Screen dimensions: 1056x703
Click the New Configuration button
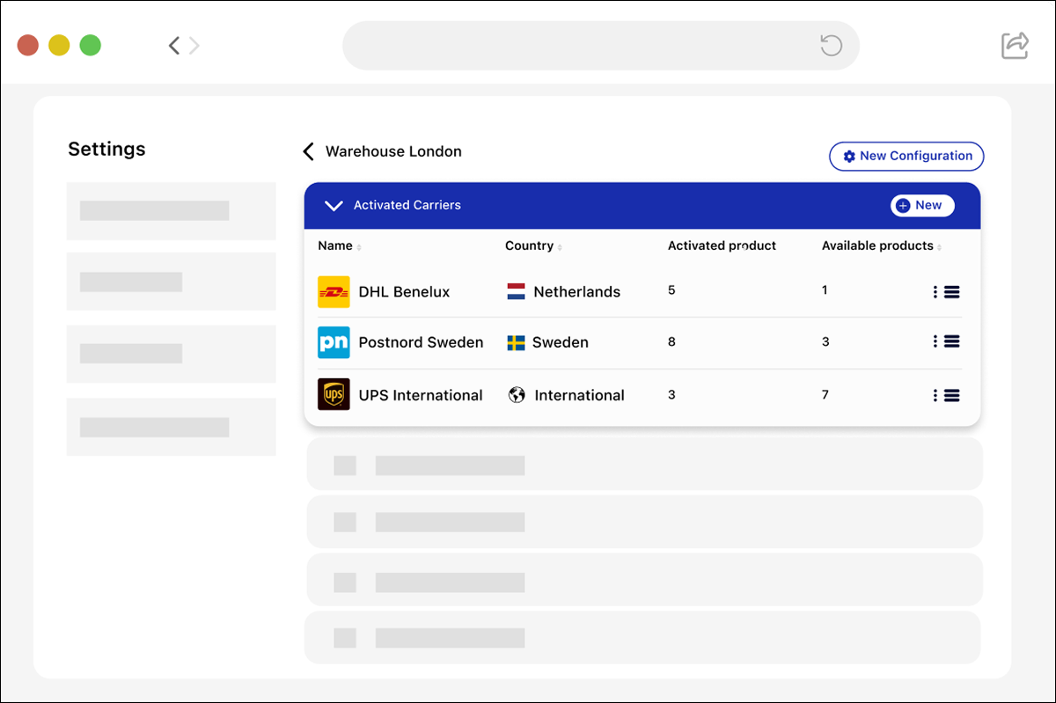click(906, 156)
